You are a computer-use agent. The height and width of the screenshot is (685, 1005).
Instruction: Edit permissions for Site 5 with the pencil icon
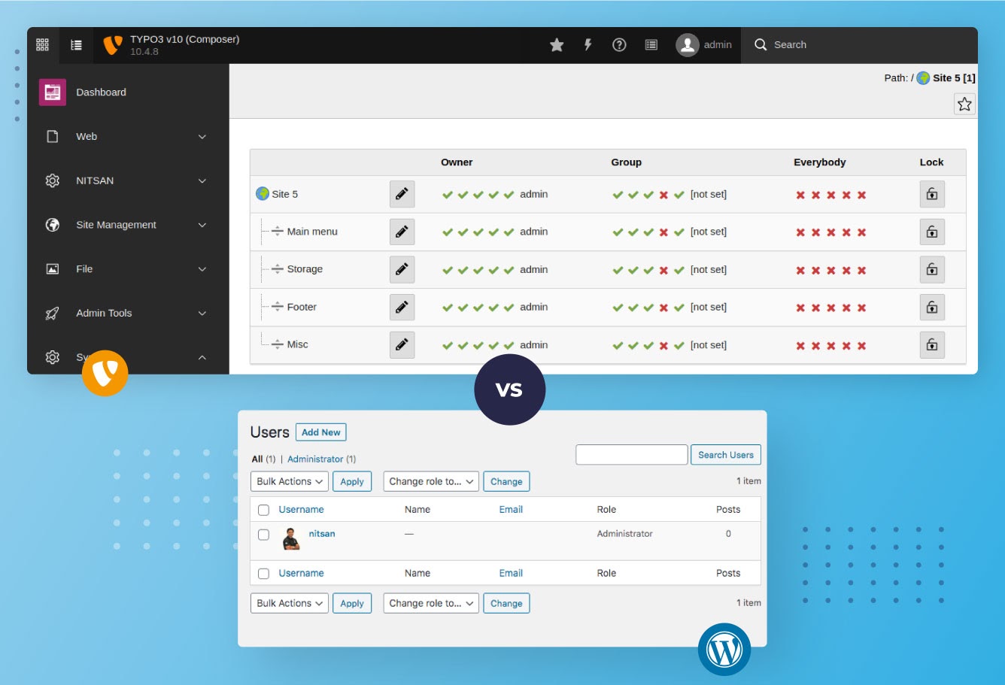click(x=402, y=193)
